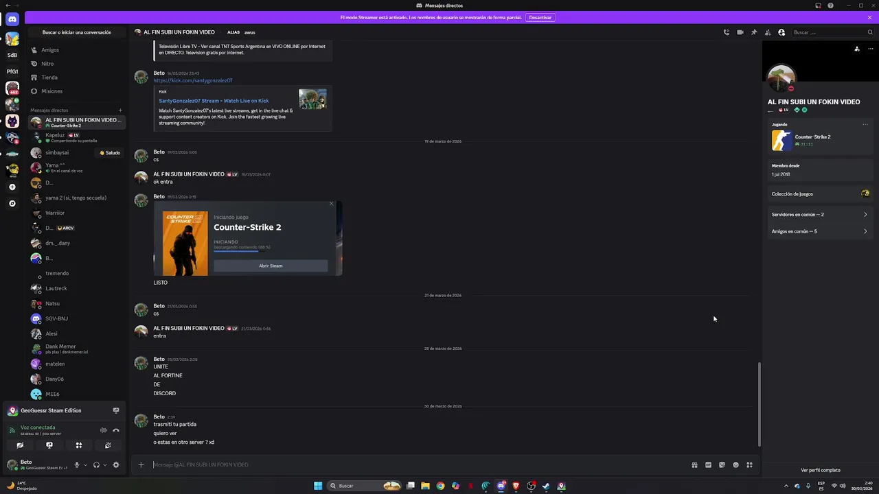
Task: Open Steam from the Windows taskbar
Action: coord(547,486)
